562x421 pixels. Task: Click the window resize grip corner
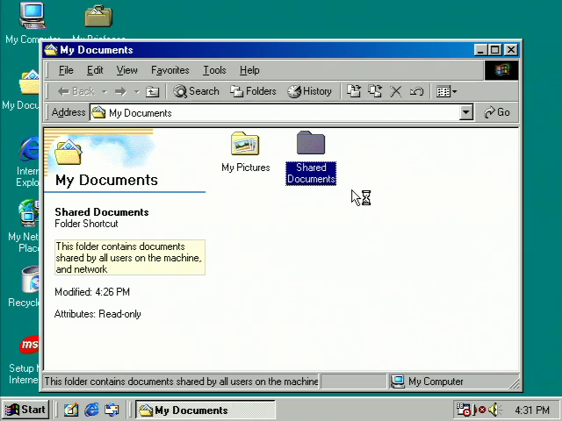tap(514, 383)
